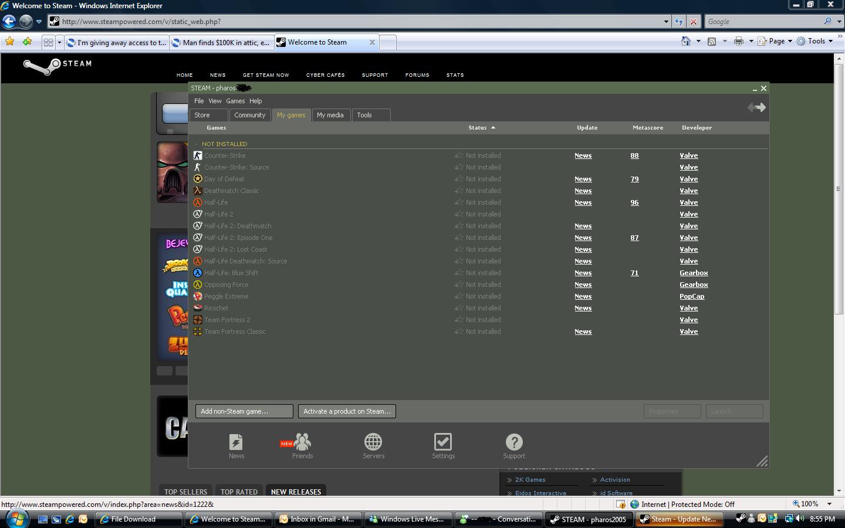Toggle favorite star for Team Fortress 2

pos(459,320)
